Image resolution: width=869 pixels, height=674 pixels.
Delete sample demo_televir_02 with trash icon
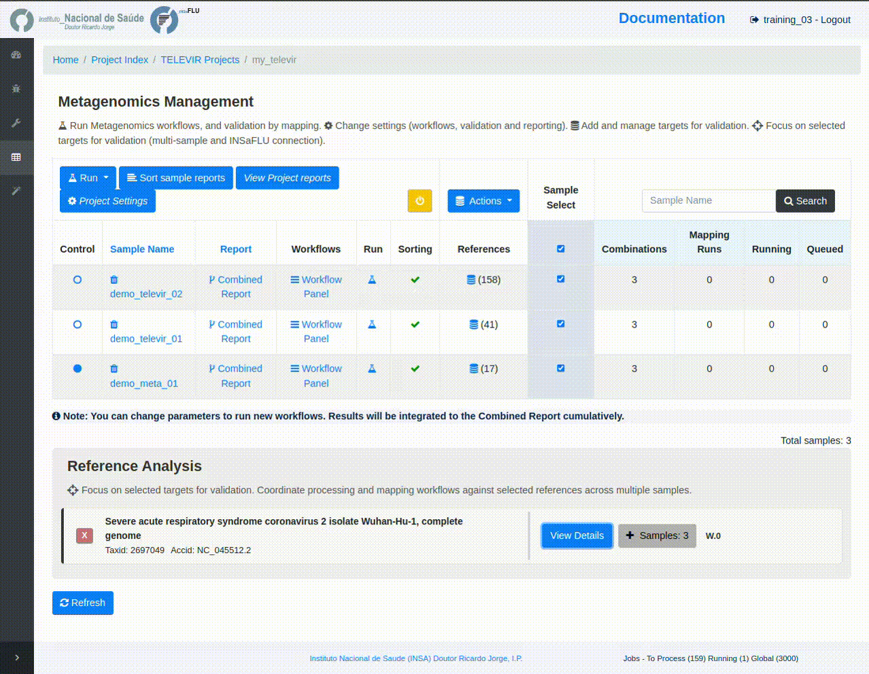tap(114, 280)
